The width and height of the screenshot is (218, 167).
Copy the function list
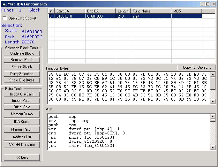[x=197, y=67]
